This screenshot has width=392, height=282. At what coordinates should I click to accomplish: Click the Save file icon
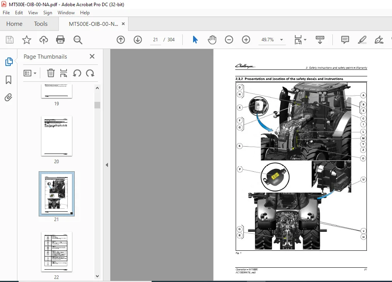[10, 40]
